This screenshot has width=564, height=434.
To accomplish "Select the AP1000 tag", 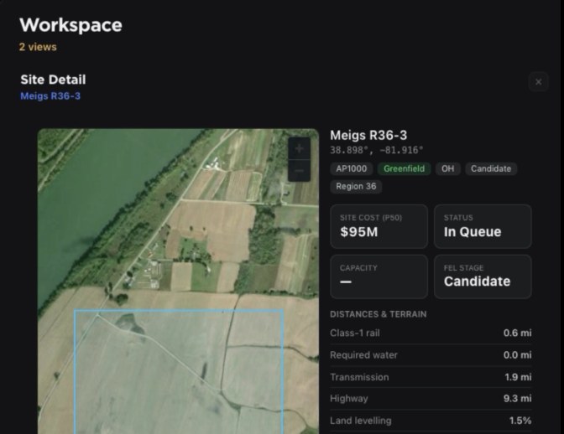I will tap(351, 168).
